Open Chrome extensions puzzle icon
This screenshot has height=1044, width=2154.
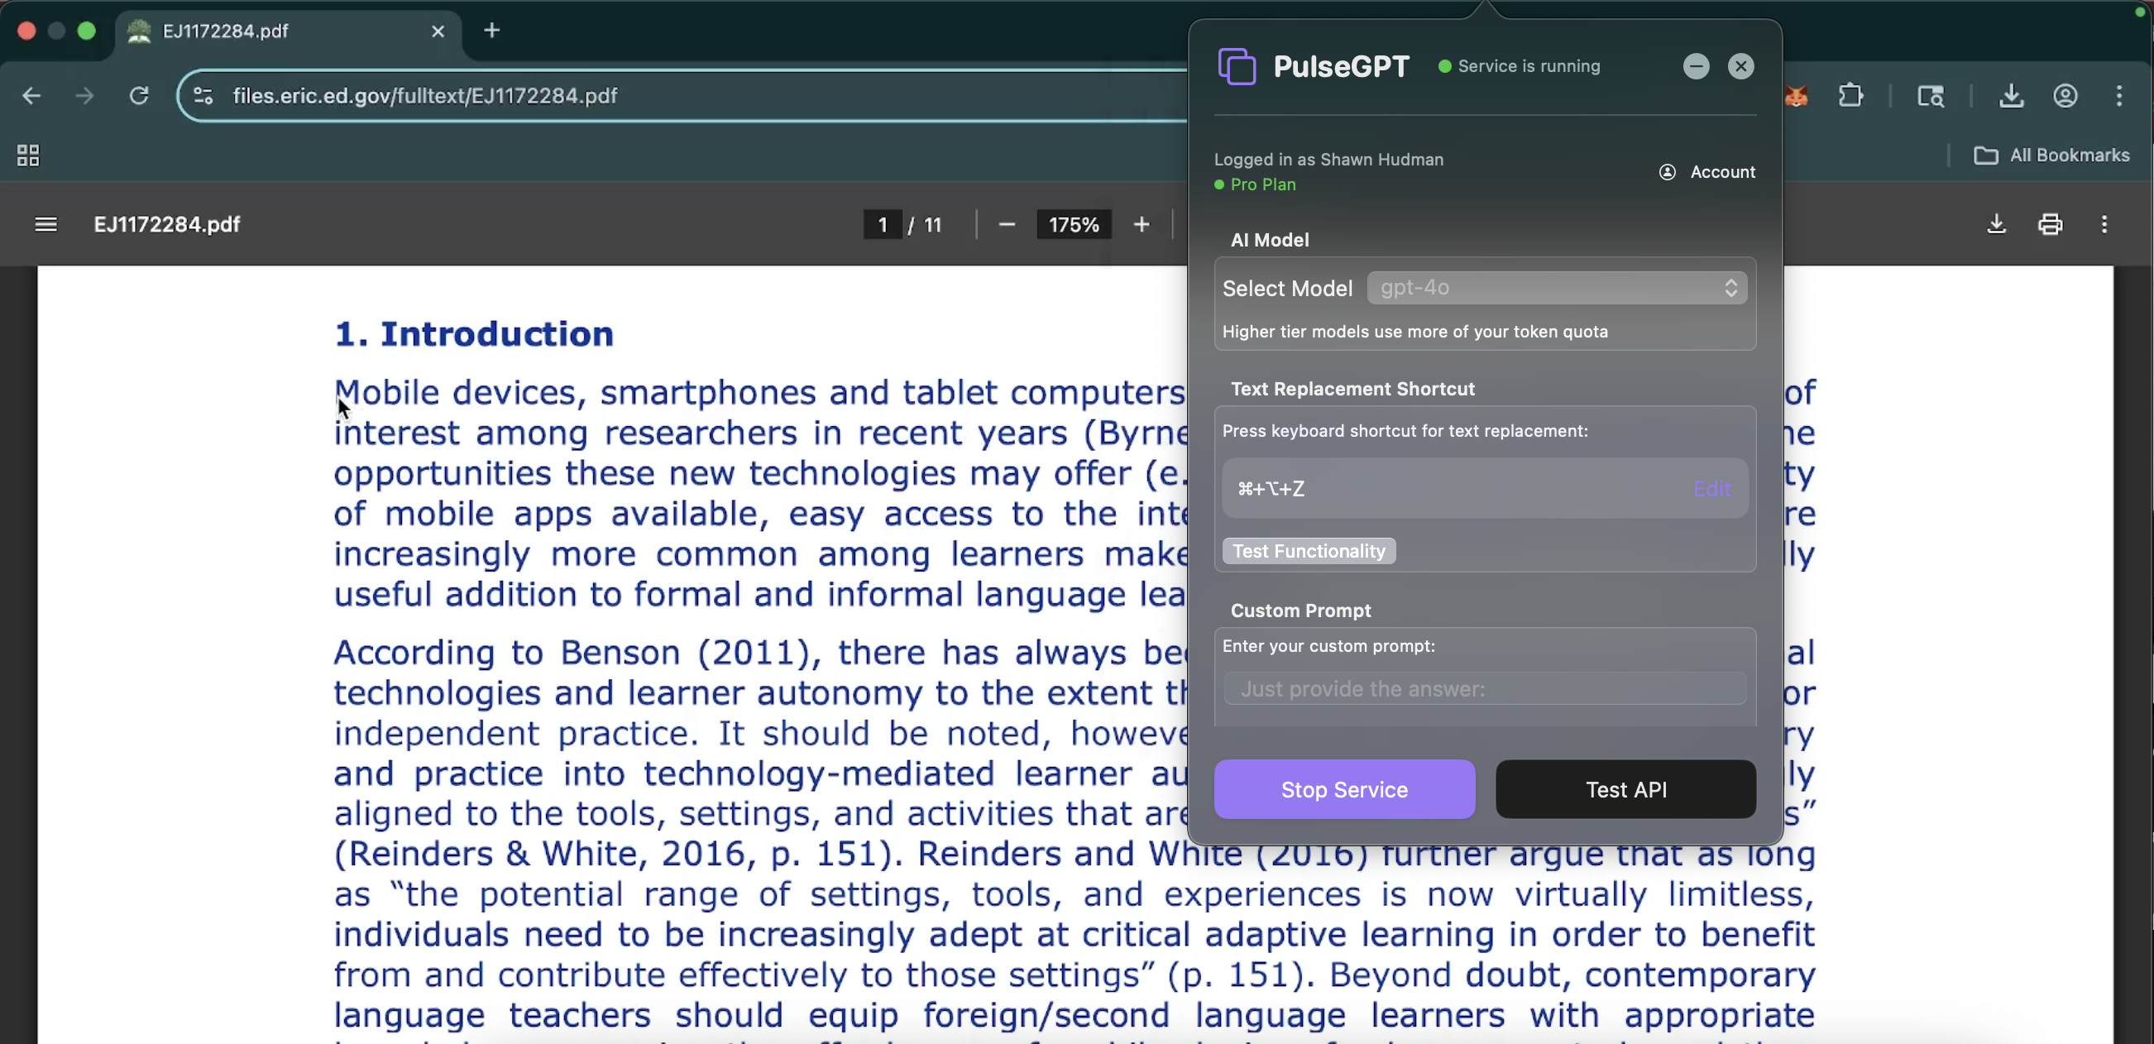1850,96
